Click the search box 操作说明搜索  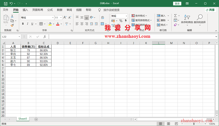(111, 10)
